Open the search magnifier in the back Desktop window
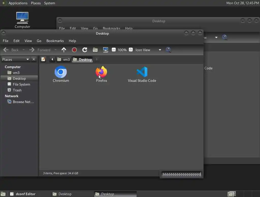Viewport: 260px width, 197px height. (225, 37)
